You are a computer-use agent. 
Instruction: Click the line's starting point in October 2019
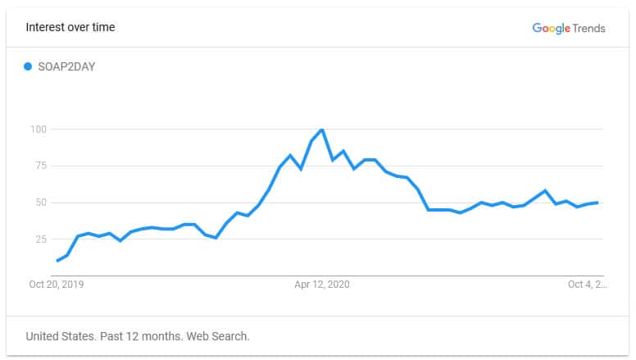(x=57, y=261)
